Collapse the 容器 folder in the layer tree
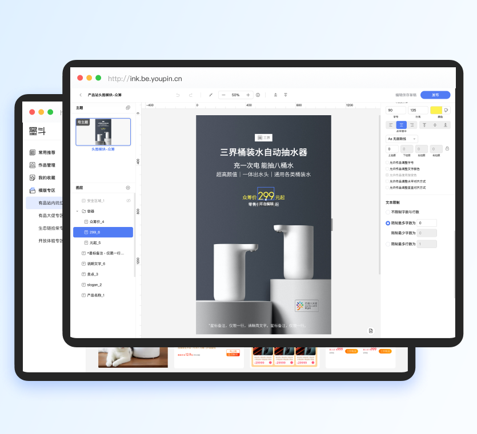The width and height of the screenshot is (477, 434). click(x=77, y=211)
